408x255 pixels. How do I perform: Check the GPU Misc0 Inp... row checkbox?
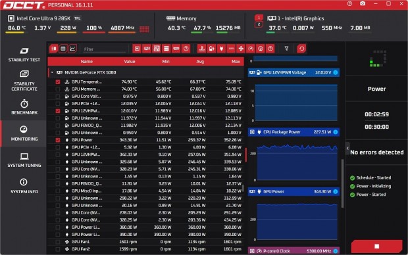58,191
